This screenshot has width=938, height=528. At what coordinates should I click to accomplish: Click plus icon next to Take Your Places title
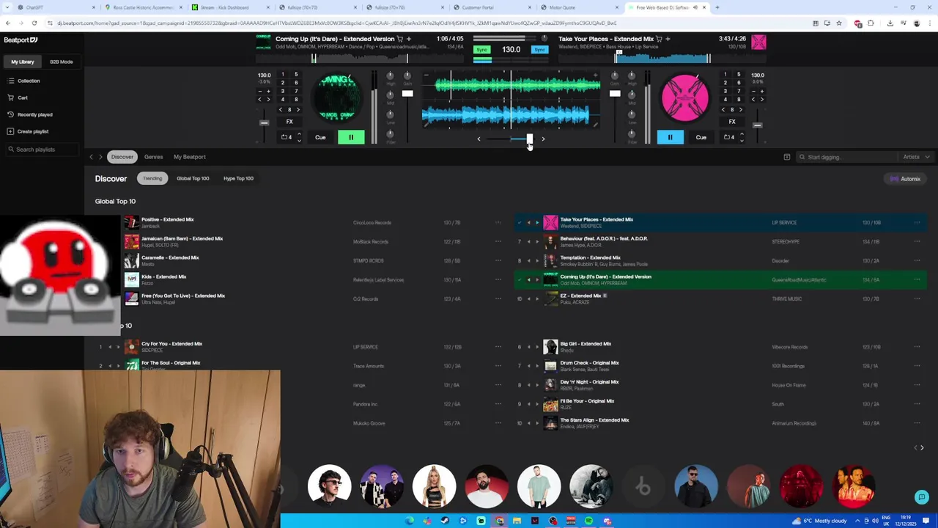point(668,39)
